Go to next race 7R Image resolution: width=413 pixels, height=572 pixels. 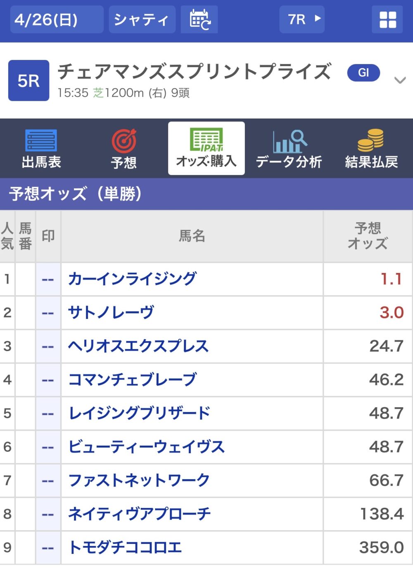[x=302, y=19]
